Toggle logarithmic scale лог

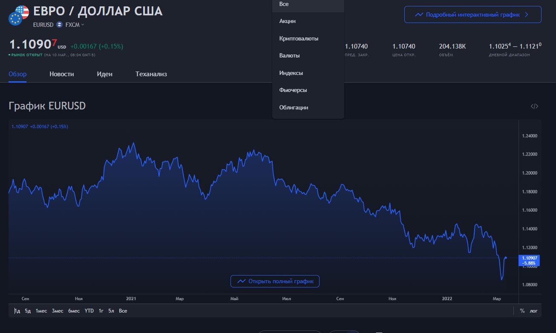(x=533, y=311)
